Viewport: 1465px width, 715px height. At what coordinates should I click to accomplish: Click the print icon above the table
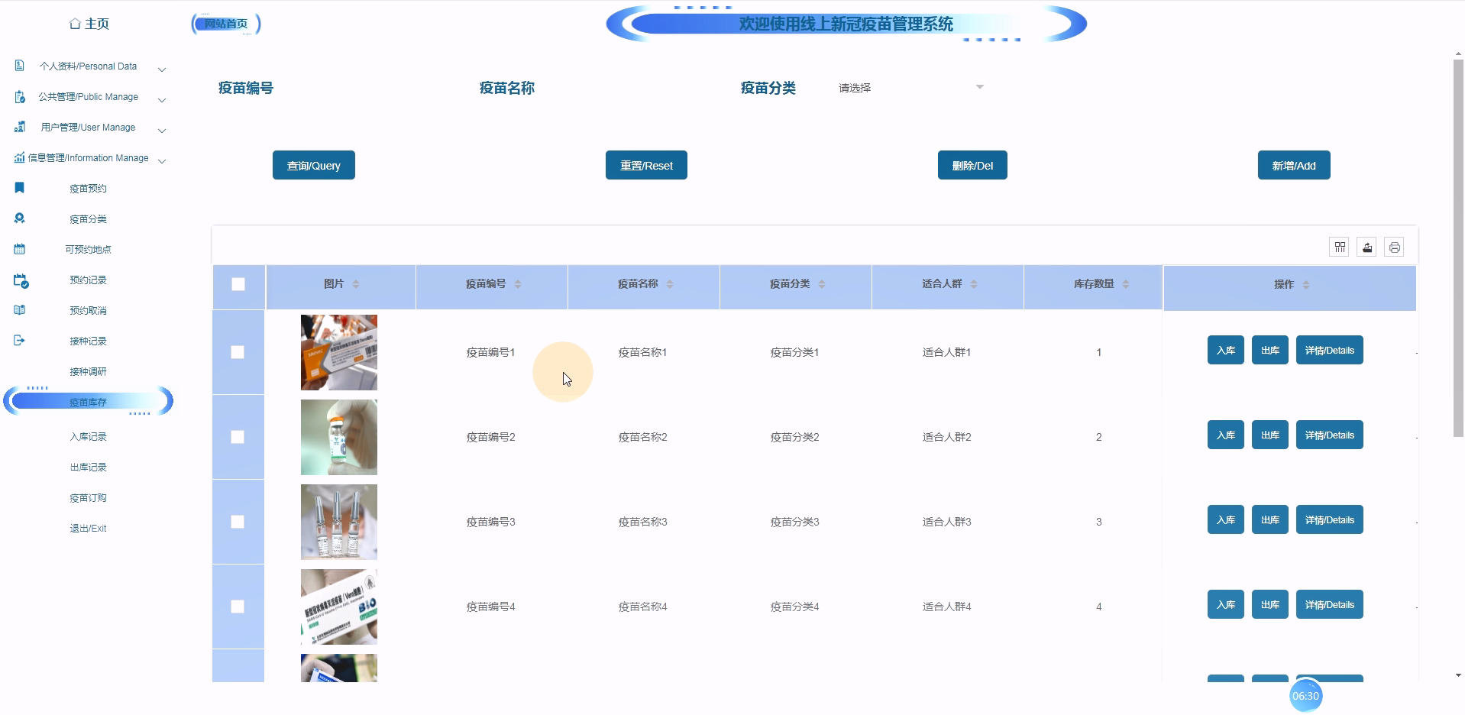coord(1394,247)
